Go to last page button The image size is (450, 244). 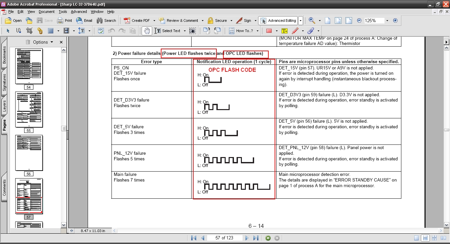point(256,238)
